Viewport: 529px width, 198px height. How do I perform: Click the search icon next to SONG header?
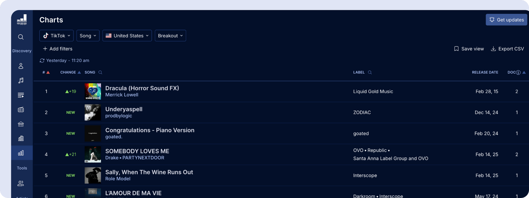(100, 72)
